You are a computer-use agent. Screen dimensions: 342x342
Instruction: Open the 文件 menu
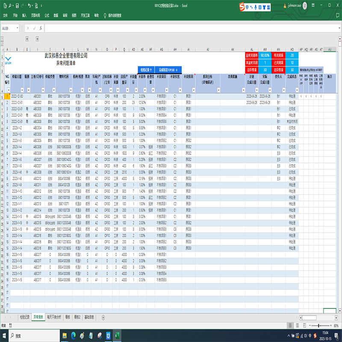5,15
